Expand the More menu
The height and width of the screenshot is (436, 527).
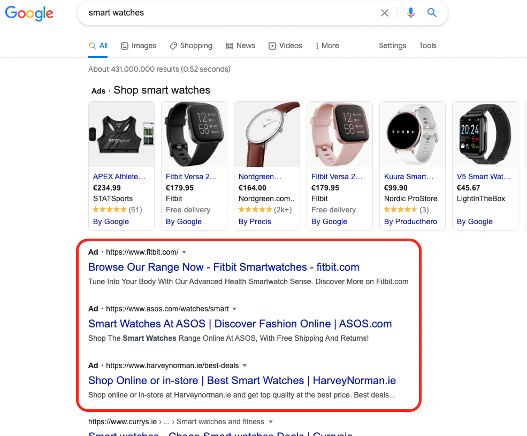pyautogui.click(x=327, y=45)
